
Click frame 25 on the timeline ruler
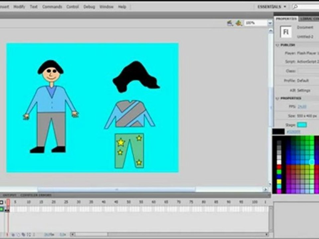[66, 202]
